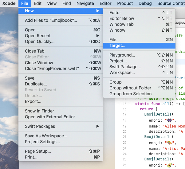Open the Xcode application menu
185x169 pixels.
9,3
